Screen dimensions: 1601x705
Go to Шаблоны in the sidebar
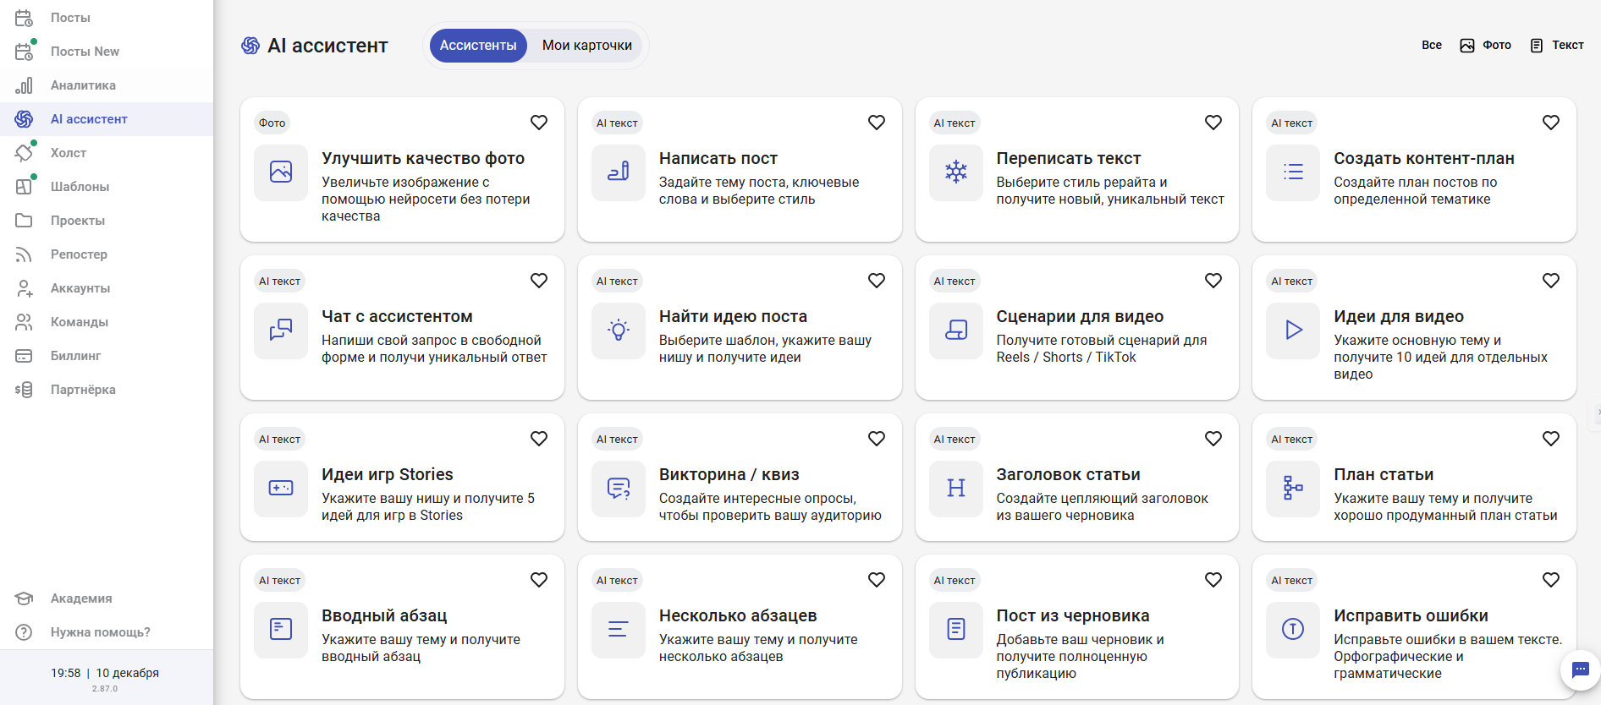coord(80,187)
